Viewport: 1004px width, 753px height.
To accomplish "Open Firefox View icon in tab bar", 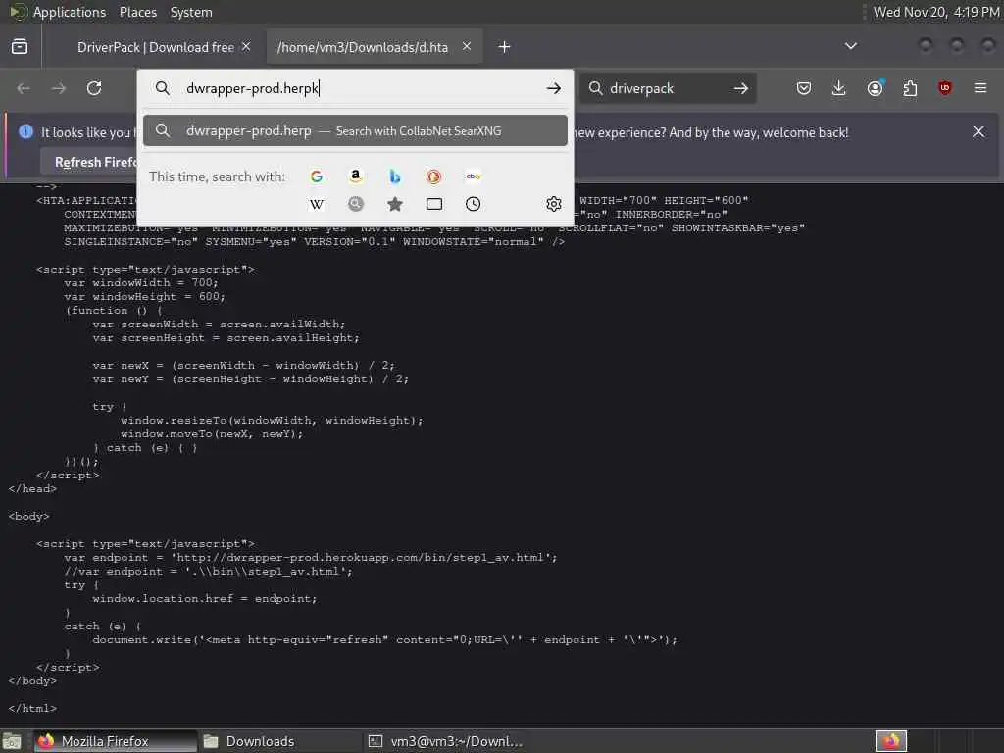I will coord(20,47).
